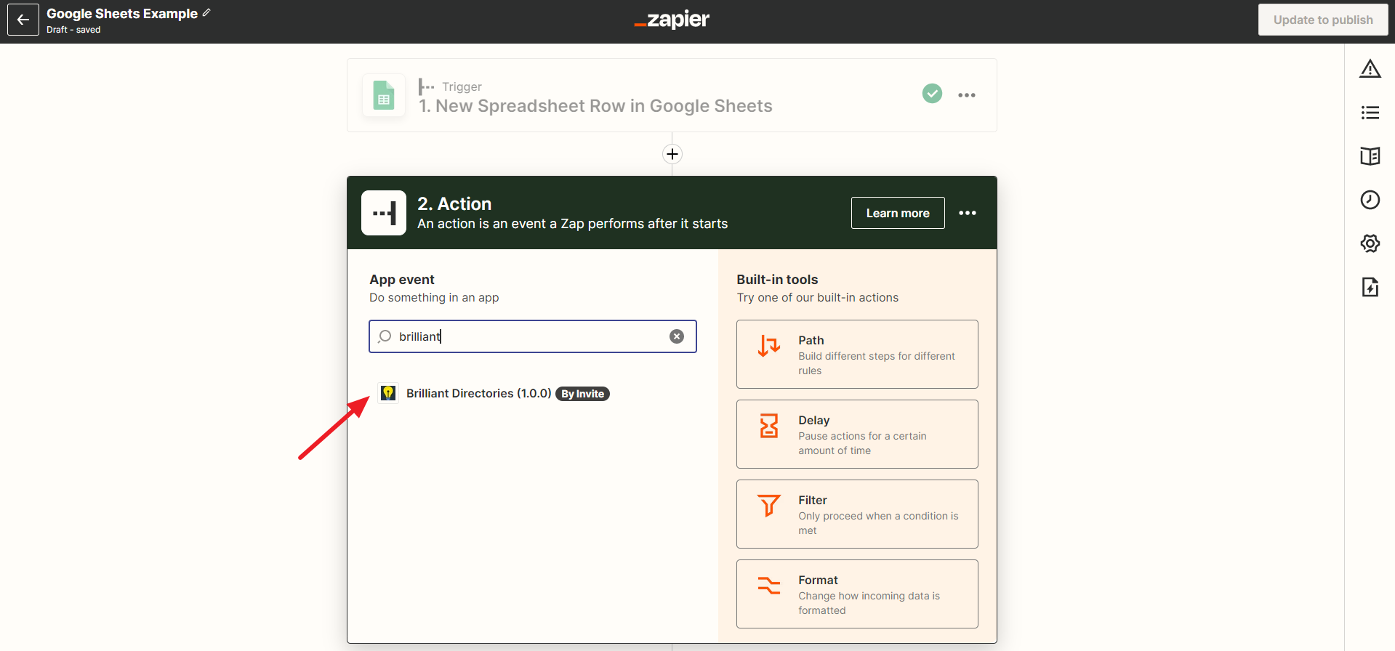Screen dimensions: 1395x651
Task: Open zap history clock icon
Action: tap(1370, 200)
